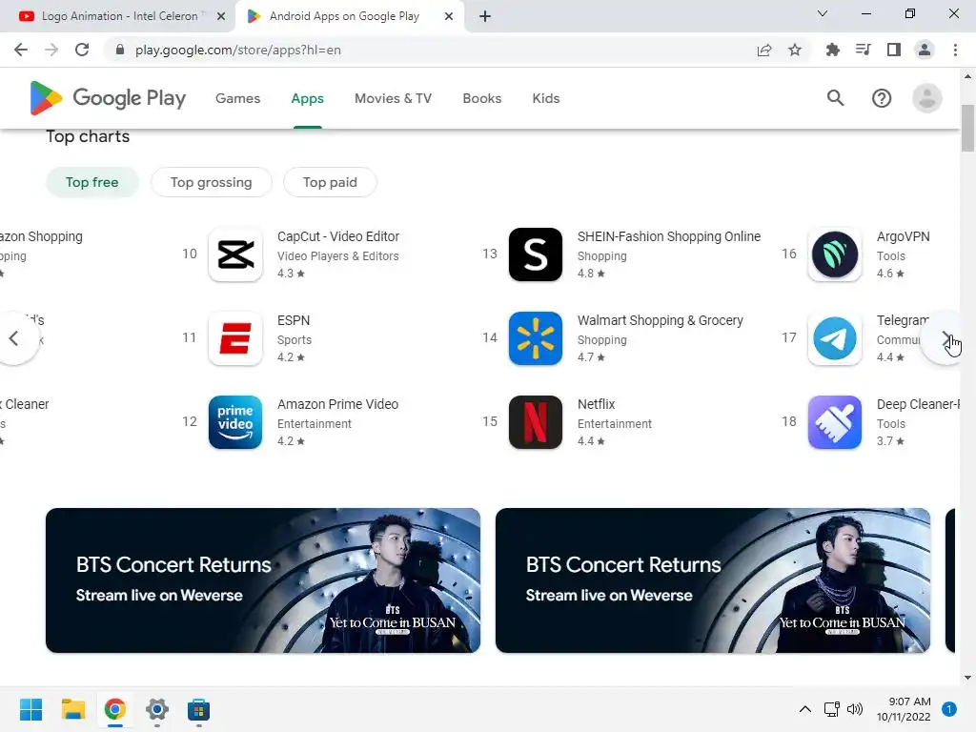The image size is (976, 732).
Task: Open the CapCut Video Editor app icon
Action: [235, 254]
